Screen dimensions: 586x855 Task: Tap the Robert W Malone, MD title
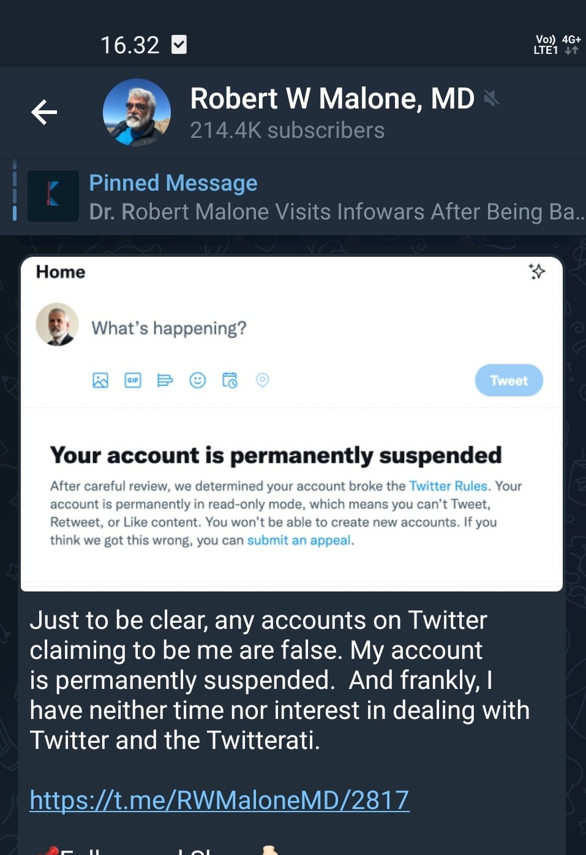[332, 99]
